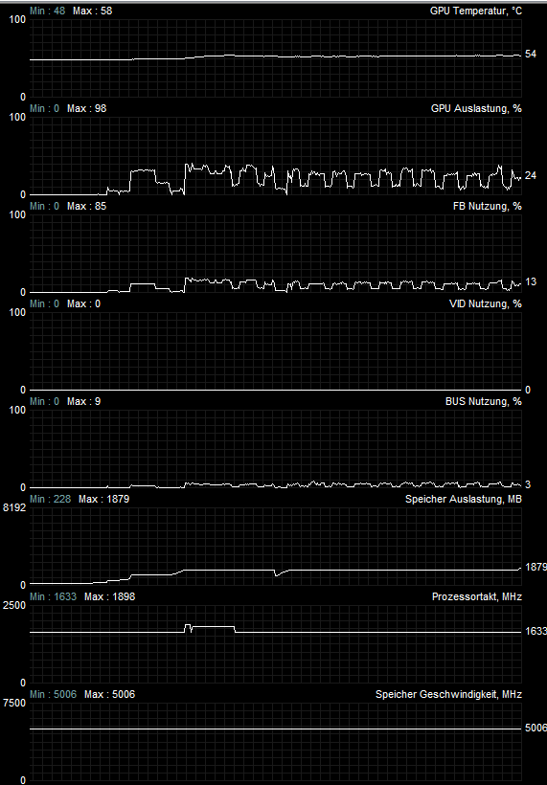Image resolution: width=547 pixels, height=785 pixels.
Task: Select the Max : 58 temperature value
Action: [93, 11]
